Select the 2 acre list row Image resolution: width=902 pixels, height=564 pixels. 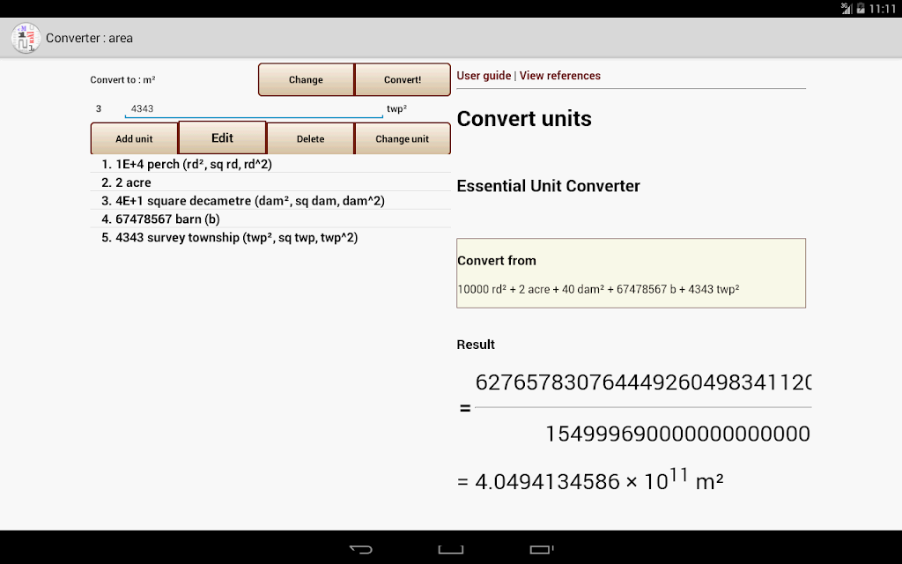(270, 182)
